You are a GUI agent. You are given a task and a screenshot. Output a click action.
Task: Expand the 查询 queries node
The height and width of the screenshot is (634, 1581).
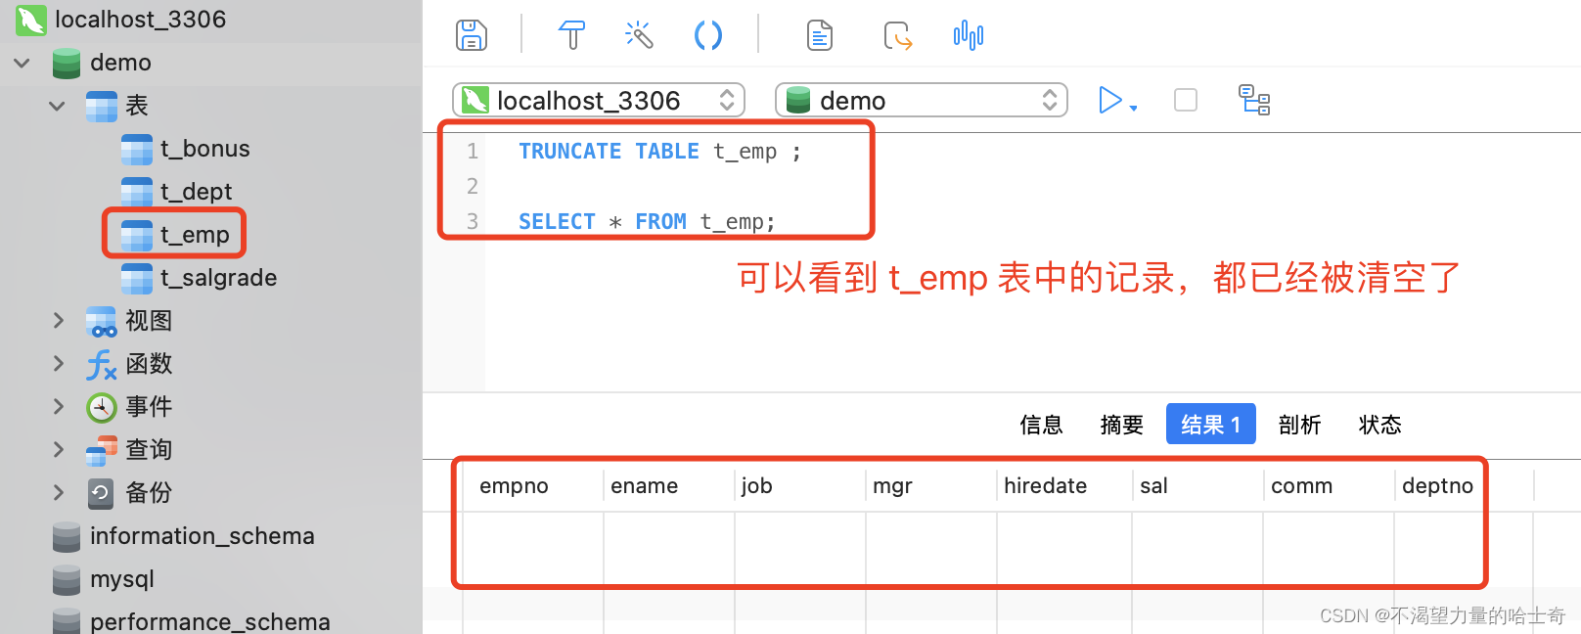[x=58, y=449]
